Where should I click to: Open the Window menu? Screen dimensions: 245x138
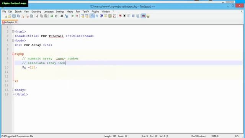106,11
